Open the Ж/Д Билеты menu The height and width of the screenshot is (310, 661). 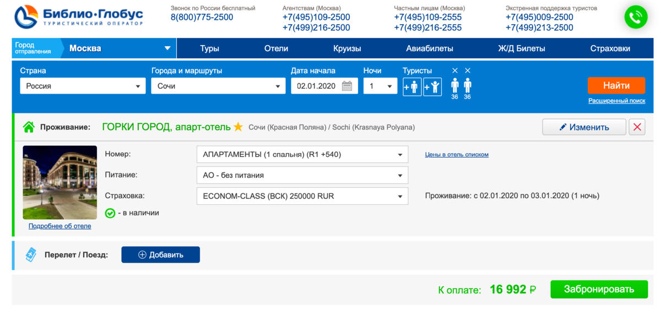(x=522, y=48)
